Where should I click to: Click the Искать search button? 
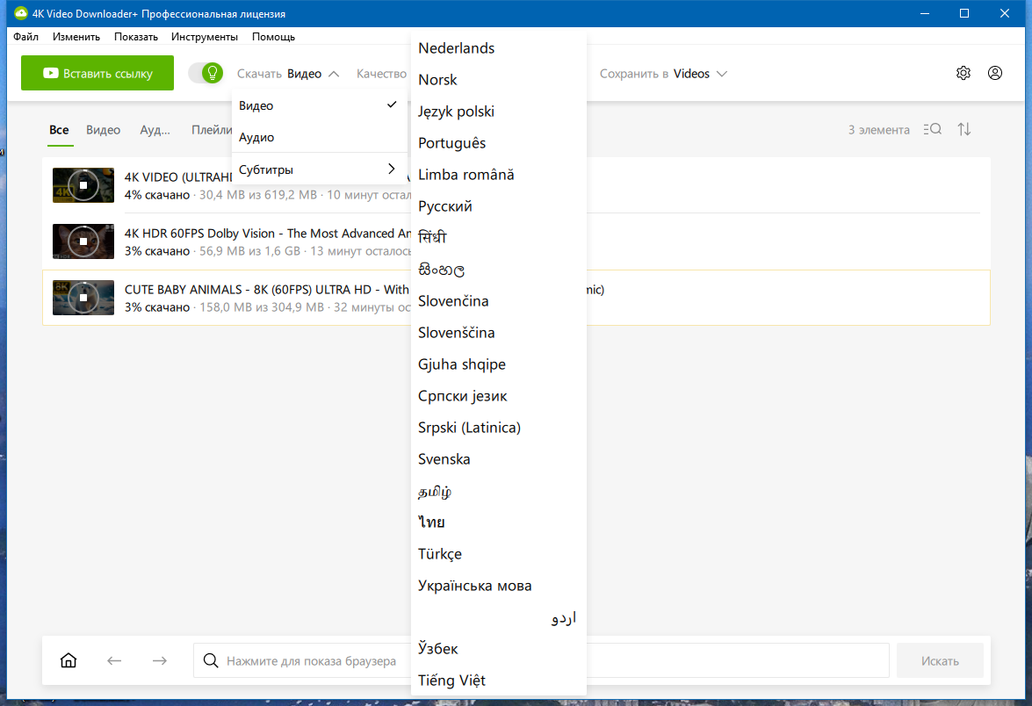pyautogui.click(x=940, y=660)
